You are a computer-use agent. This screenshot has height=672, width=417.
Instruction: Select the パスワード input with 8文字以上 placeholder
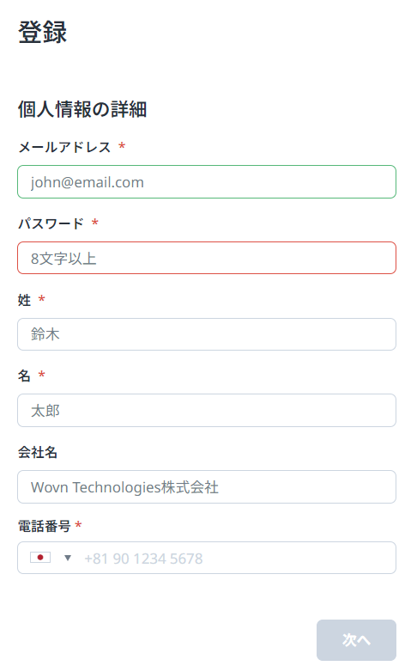tap(207, 258)
